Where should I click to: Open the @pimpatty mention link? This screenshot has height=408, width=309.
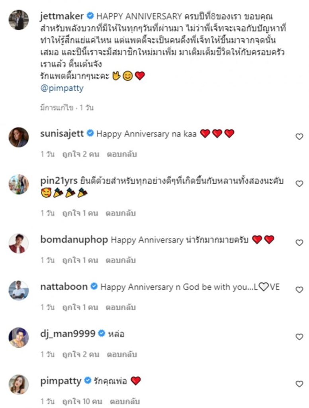click(x=62, y=88)
